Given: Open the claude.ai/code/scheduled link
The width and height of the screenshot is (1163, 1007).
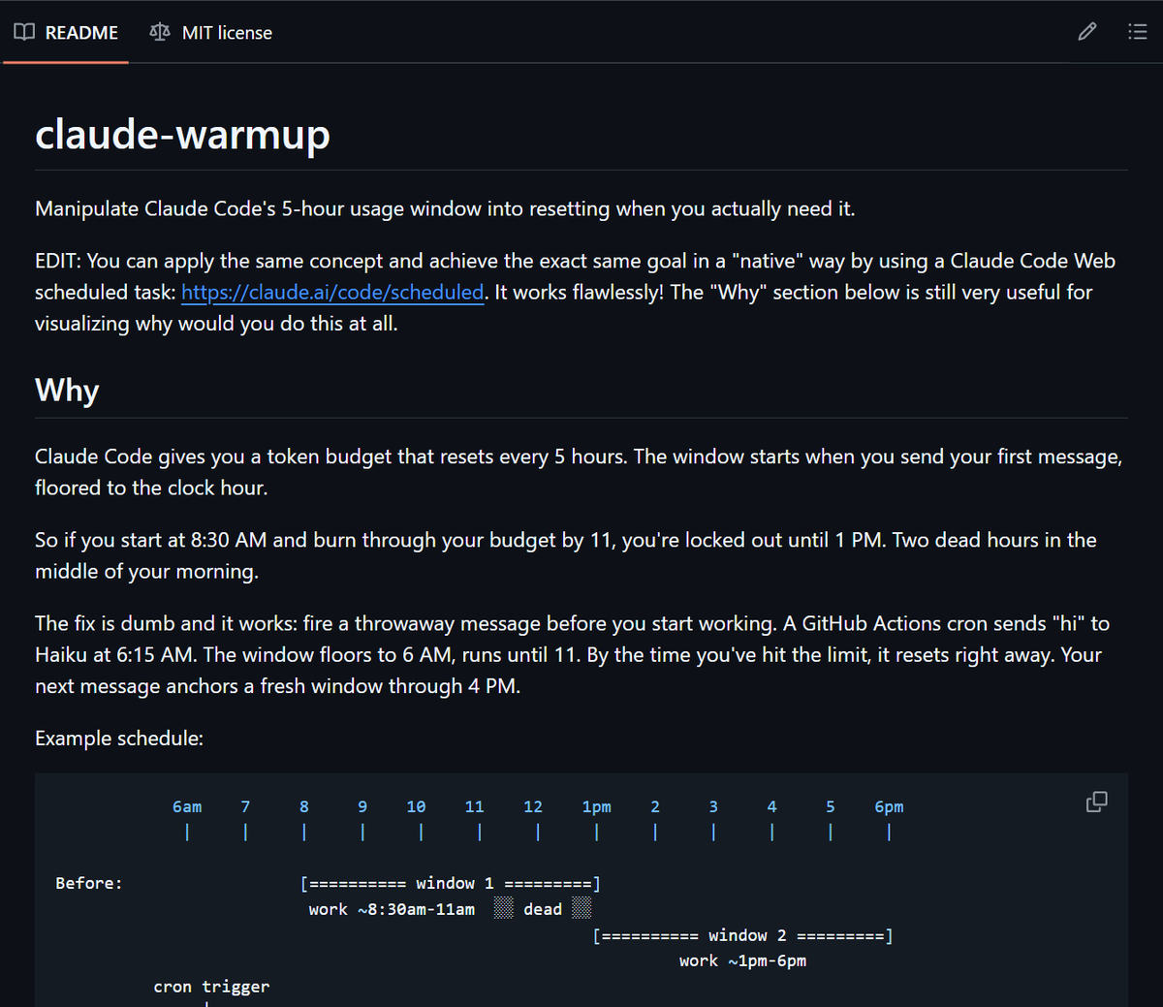Looking at the screenshot, I should click(x=332, y=292).
